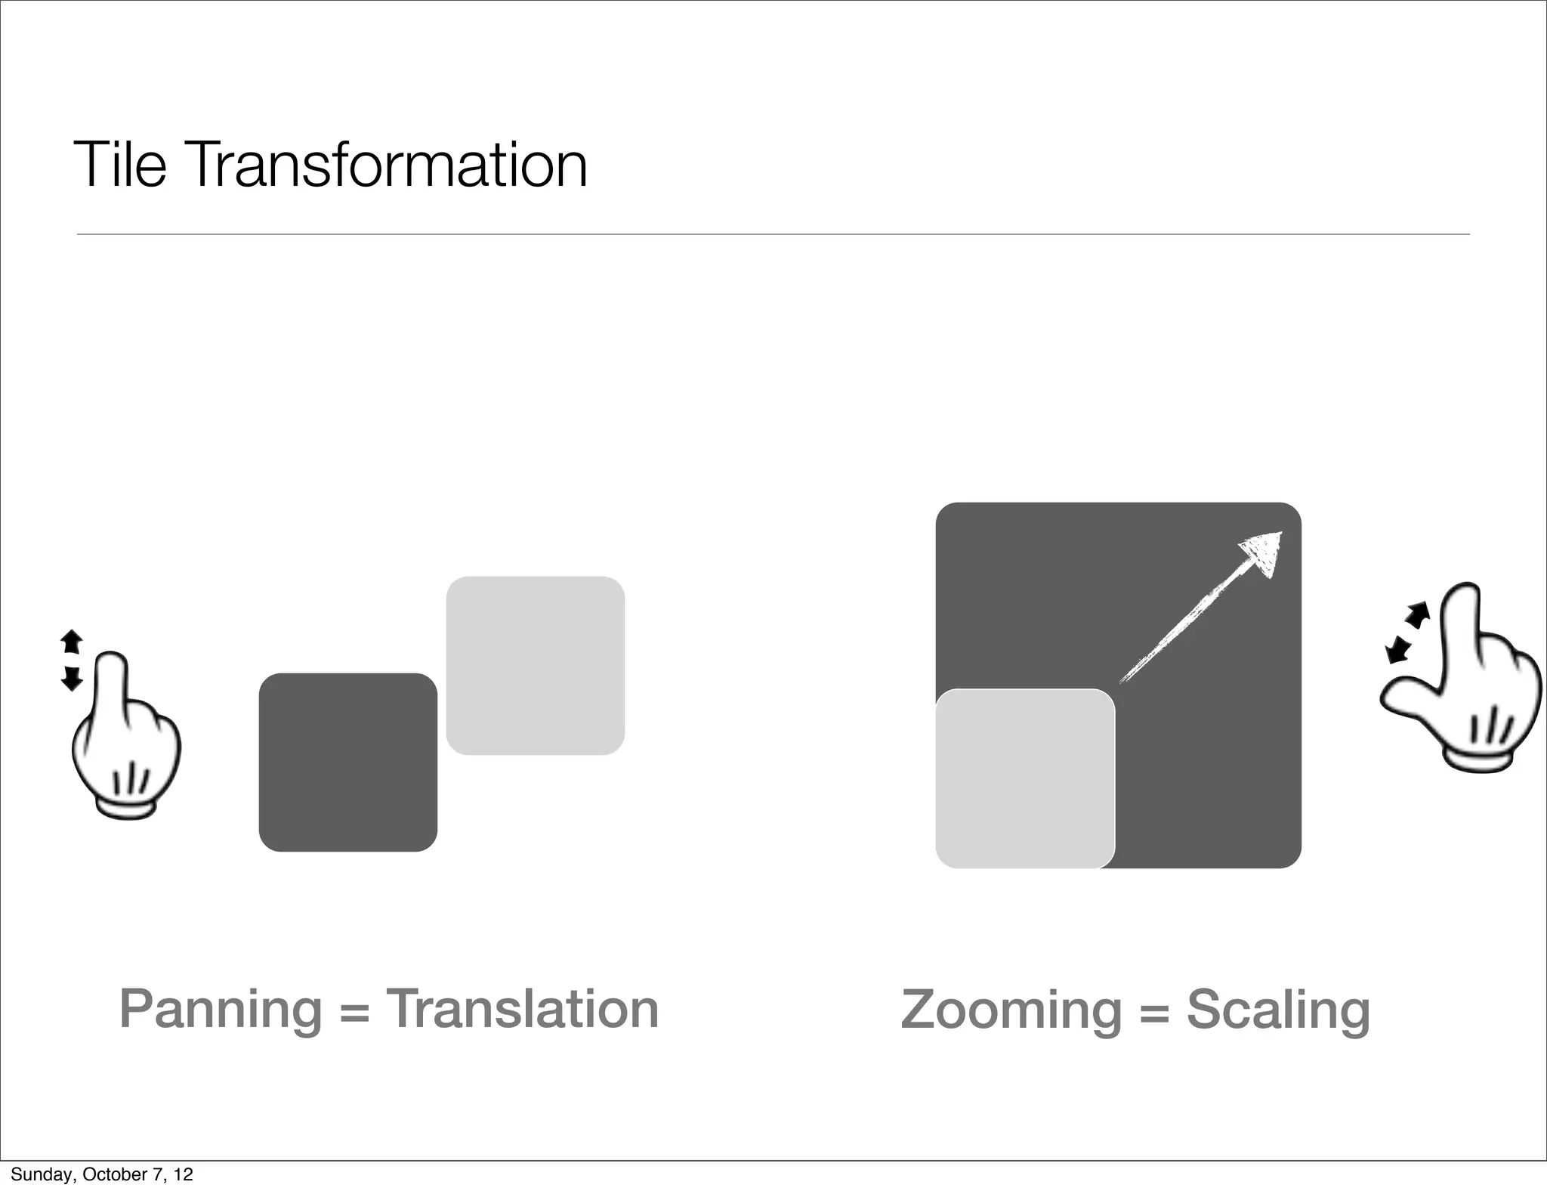1547x1191 pixels.
Task: Click the "Tile Transformation" slide title
Action: coord(331,164)
